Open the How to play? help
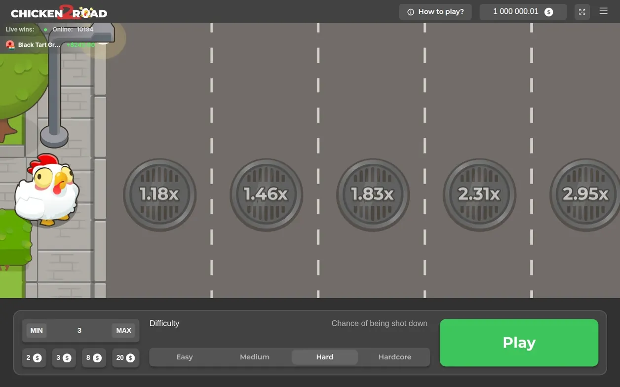 (x=435, y=12)
